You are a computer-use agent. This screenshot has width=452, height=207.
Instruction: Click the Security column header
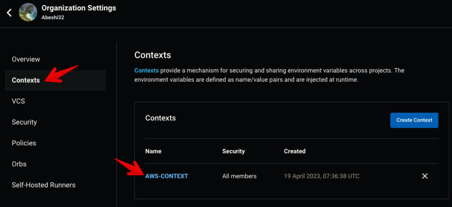(234, 151)
